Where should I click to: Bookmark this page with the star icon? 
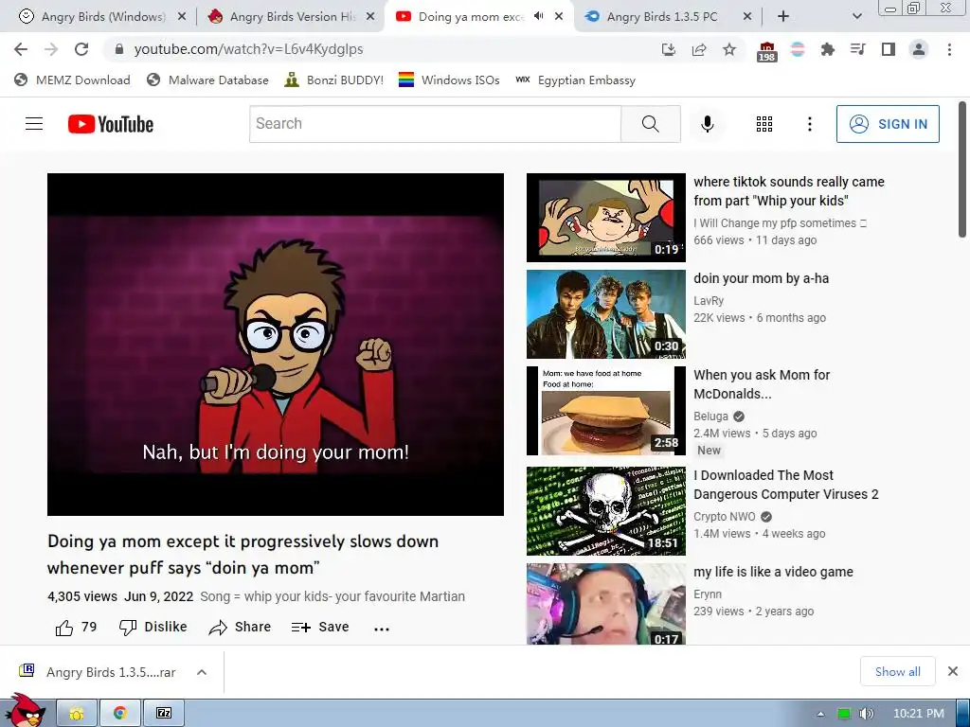point(729,49)
